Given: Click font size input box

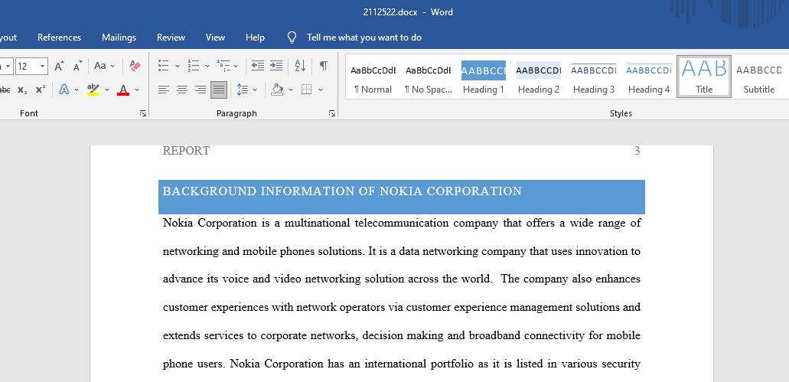Looking at the screenshot, I should click(x=26, y=66).
